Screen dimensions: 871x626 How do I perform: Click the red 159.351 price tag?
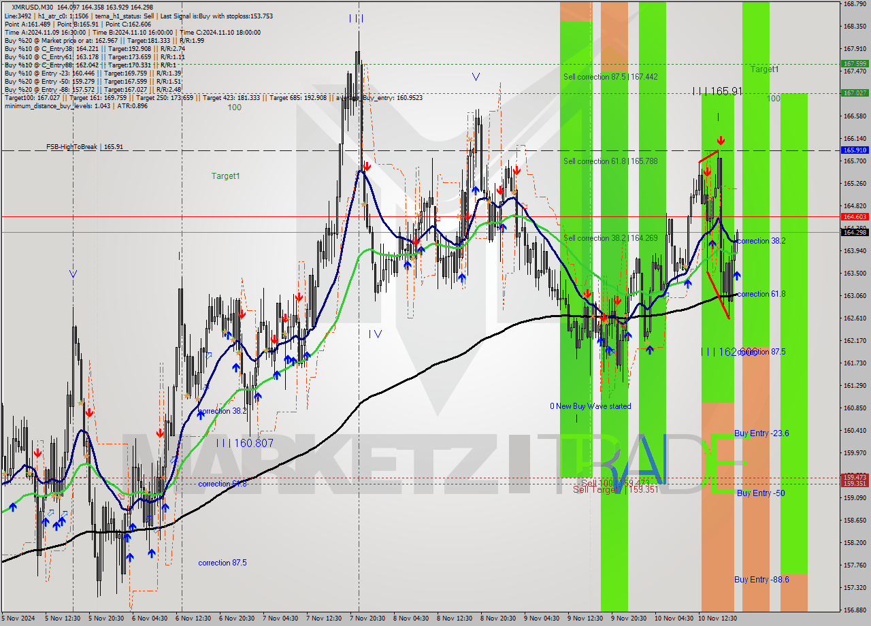coord(855,483)
